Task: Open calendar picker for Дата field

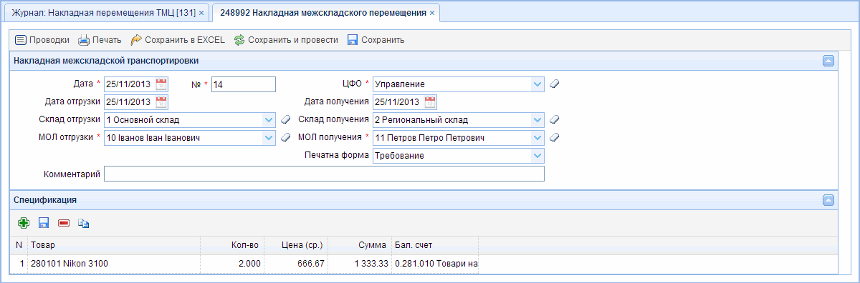Action: (161, 84)
